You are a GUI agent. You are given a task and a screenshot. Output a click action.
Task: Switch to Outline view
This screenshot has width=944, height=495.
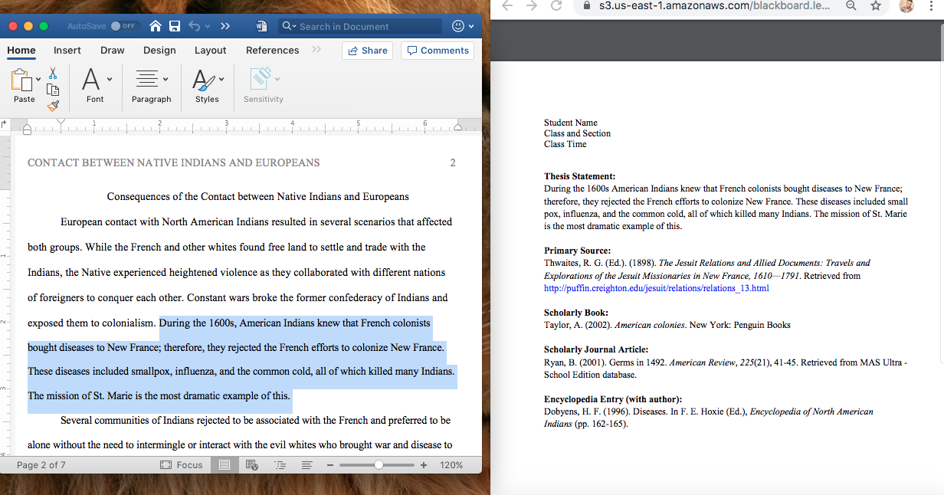pos(280,465)
